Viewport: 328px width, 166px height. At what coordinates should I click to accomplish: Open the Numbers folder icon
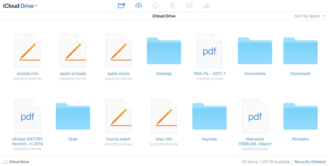300,116
